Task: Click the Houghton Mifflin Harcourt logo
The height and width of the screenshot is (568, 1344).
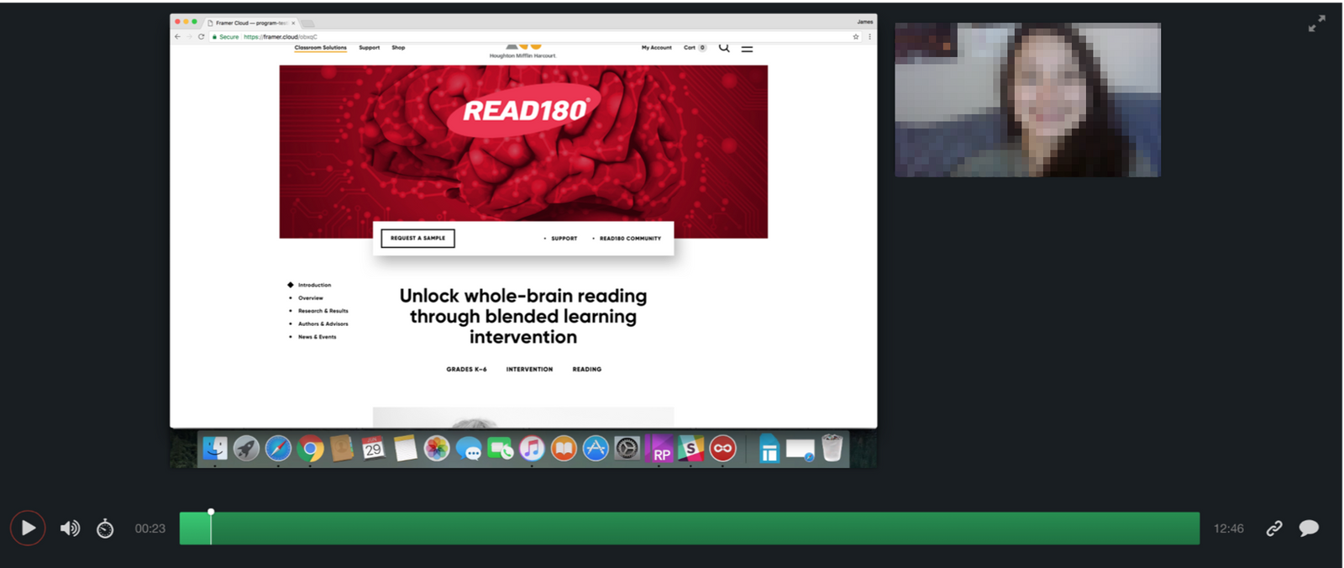Action: pos(523,51)
